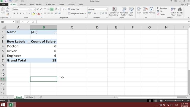Switch to the DATA tab

(62, 4)
